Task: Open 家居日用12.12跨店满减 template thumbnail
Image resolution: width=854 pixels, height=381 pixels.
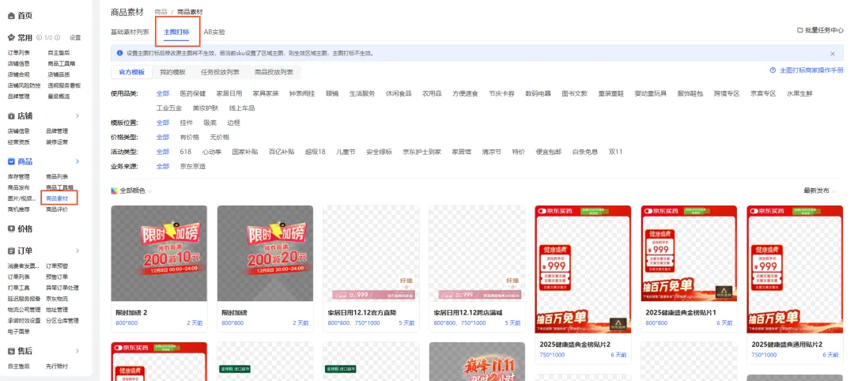Action: tap(477, 253)
